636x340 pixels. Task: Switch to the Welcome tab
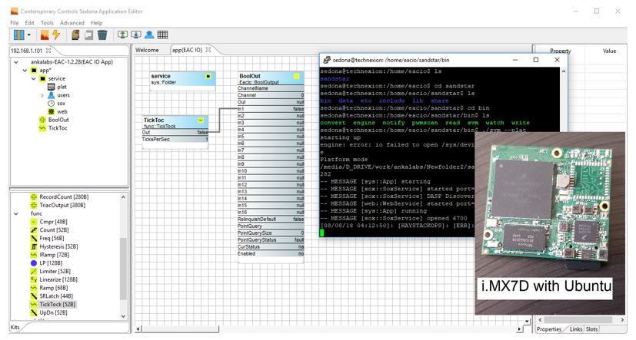147,50
